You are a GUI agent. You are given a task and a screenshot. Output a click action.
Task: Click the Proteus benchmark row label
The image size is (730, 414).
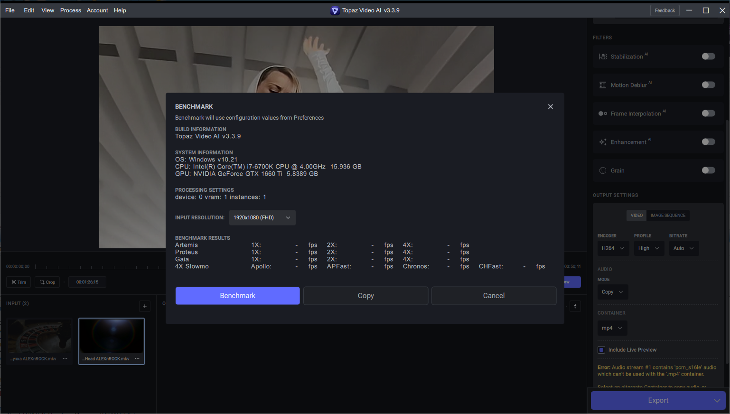187,252
